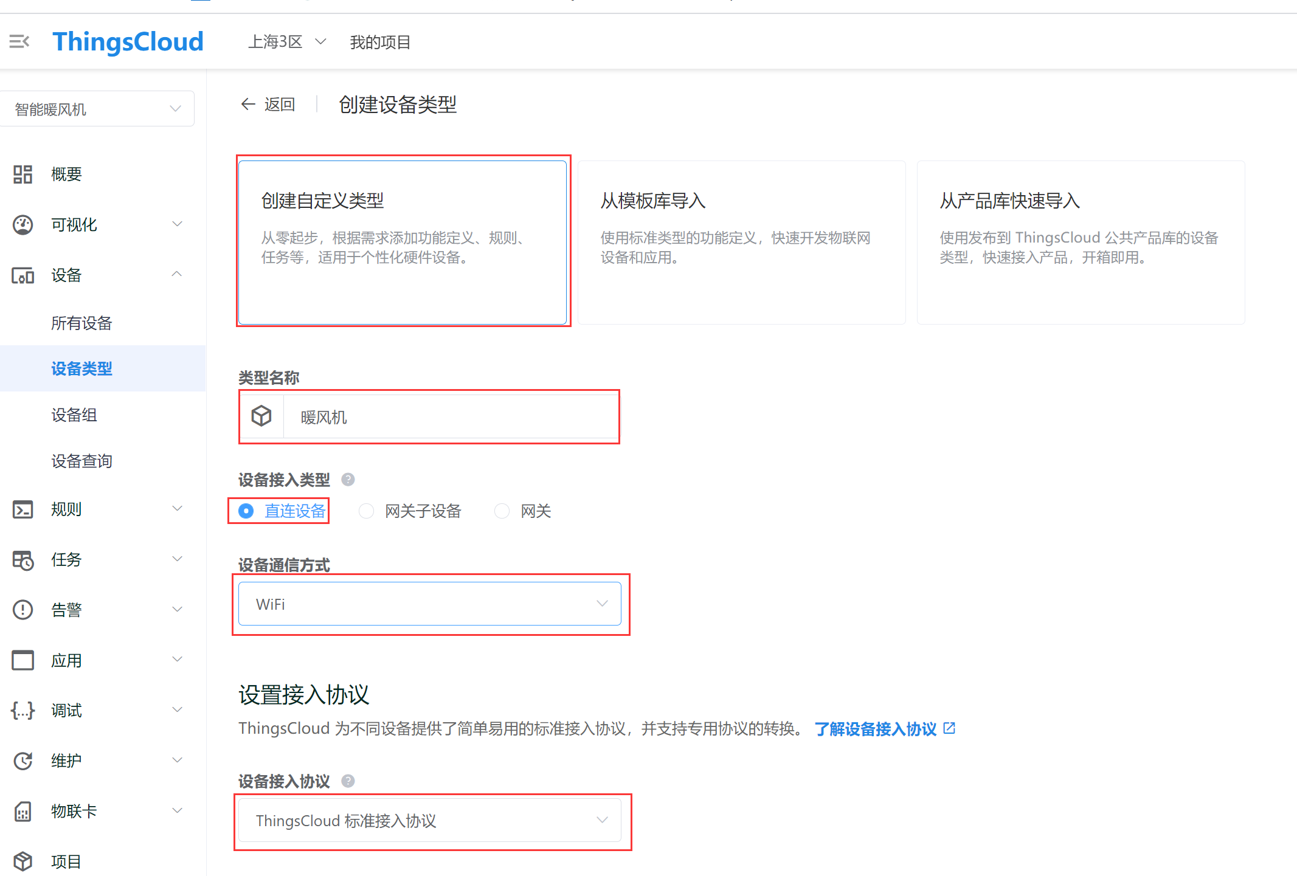Viewport: 1297px width, 876px height.
Task: Click help icon beside 设备接入协议
Action: click(x=348, y=781)
